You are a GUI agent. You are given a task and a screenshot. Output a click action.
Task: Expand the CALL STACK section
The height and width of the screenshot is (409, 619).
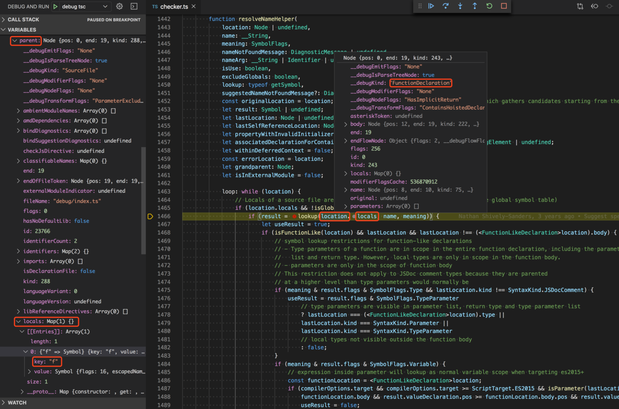[x=23, y=19]
